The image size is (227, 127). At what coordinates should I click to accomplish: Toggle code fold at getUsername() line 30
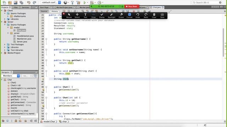[x=46, y=39]
